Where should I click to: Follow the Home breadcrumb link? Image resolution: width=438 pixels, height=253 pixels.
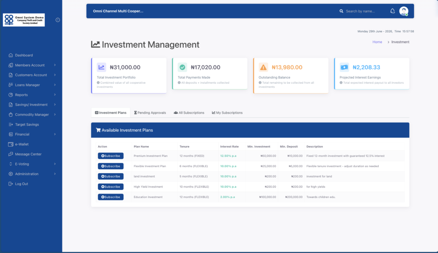click(x=377, y=42)
